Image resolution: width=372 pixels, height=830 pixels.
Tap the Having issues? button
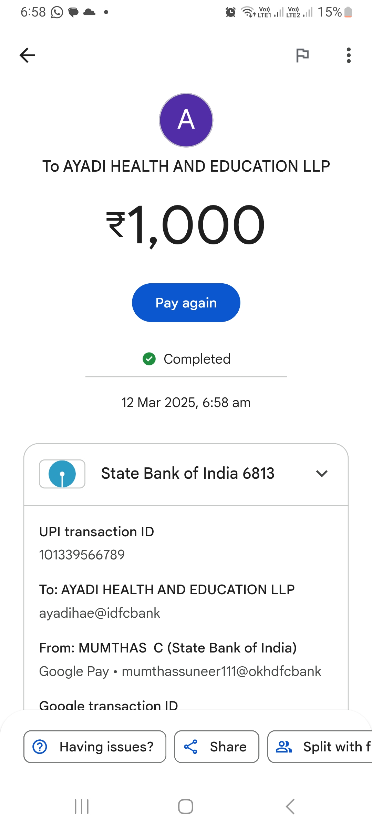click(x=95, y=747)
